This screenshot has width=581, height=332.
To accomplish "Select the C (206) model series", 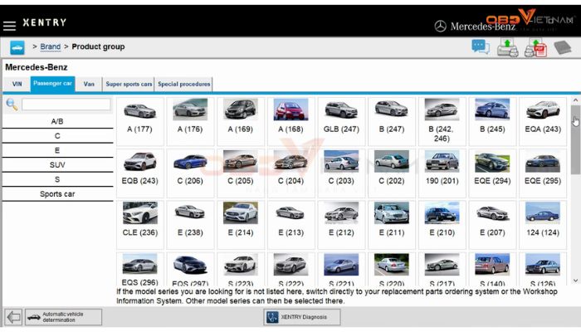I will point(190,173).
